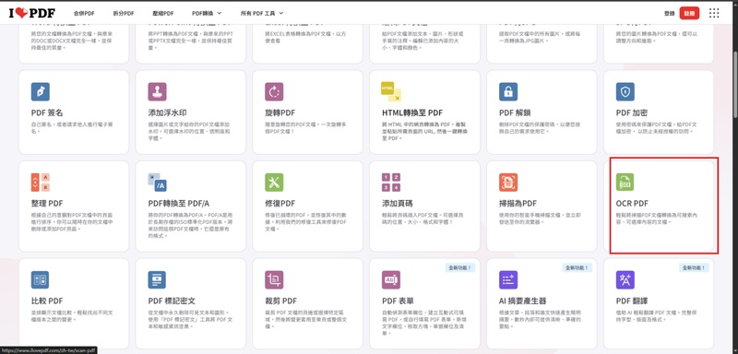Screen dimensions: 738x354
Task: Click the 登錄 login link
Action: tap(670, 13)
